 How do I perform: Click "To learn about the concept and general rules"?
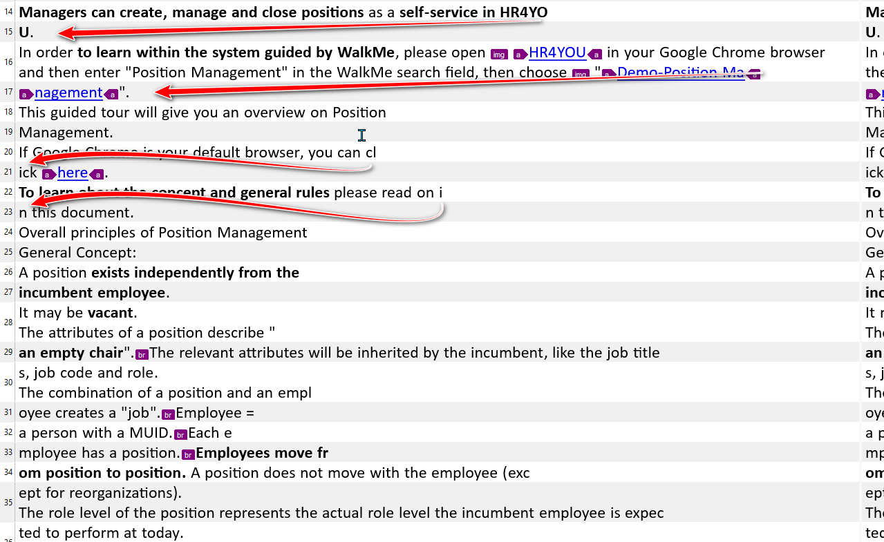(174, 193)
